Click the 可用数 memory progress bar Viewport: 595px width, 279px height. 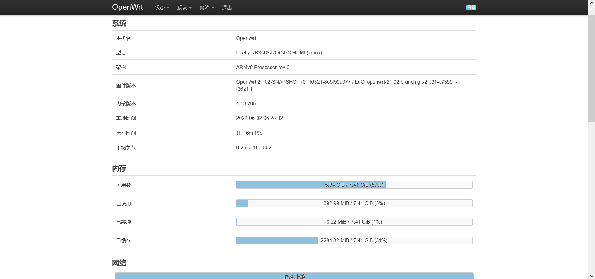(354, 185)
